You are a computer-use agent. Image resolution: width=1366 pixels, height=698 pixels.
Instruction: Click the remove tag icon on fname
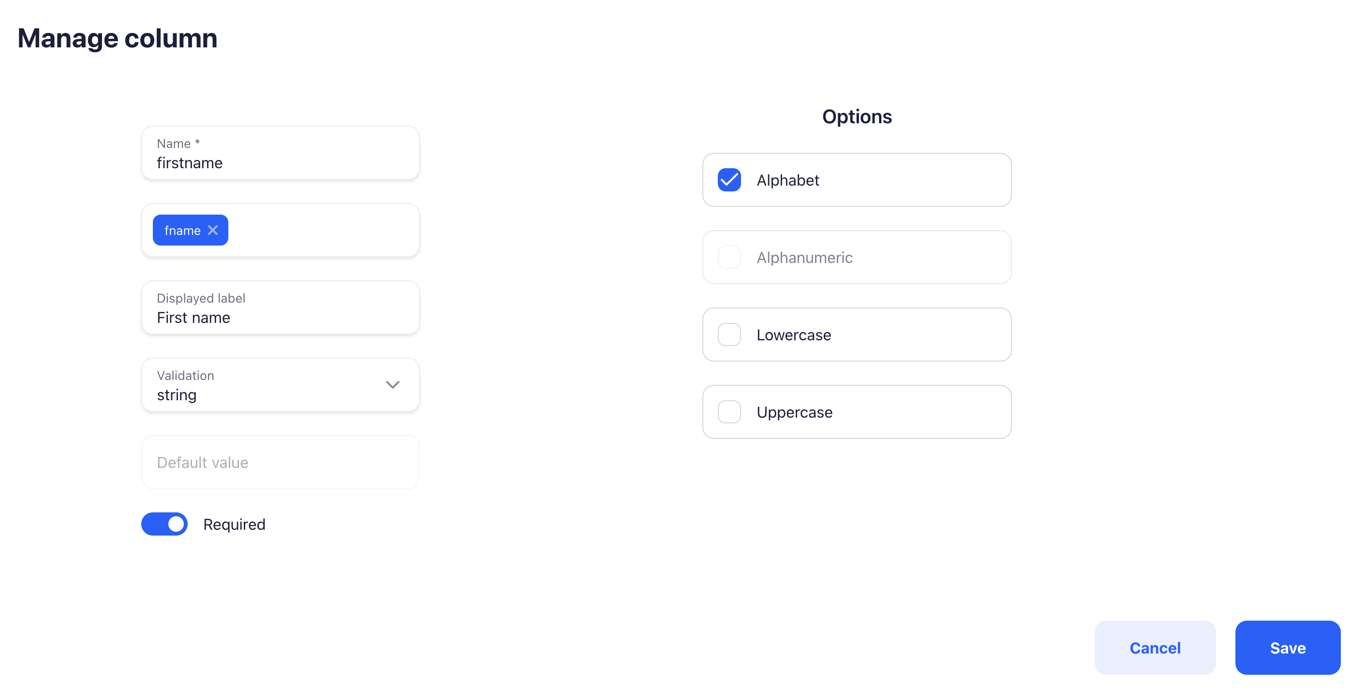tap(213, 230)
